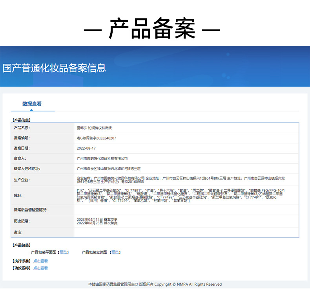Open 功效宣称 via 点击查看 link
Image resolution: width=310 pixels, height=290 pixels.
[40, 268]
